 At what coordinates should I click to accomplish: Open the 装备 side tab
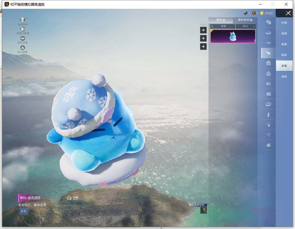tap(284, 44)
